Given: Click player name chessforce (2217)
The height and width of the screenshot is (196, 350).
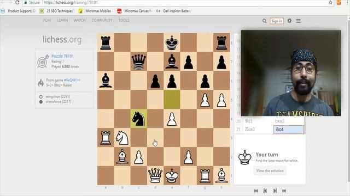Looking at the screenshot, I should [x=59, y=102].
